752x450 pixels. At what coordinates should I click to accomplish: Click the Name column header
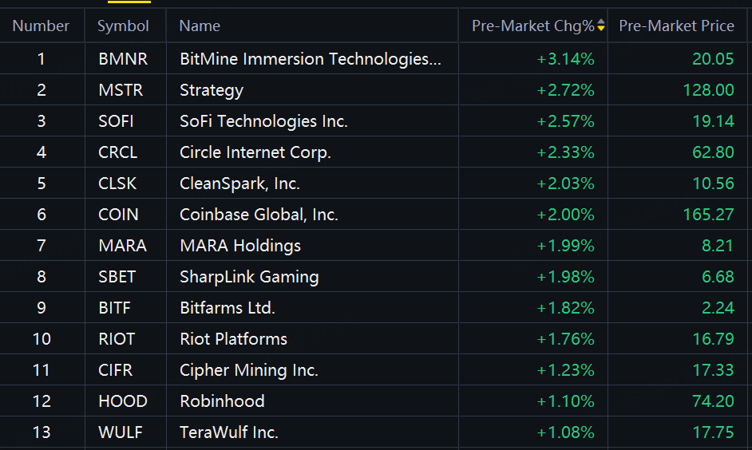pos(200,26)
